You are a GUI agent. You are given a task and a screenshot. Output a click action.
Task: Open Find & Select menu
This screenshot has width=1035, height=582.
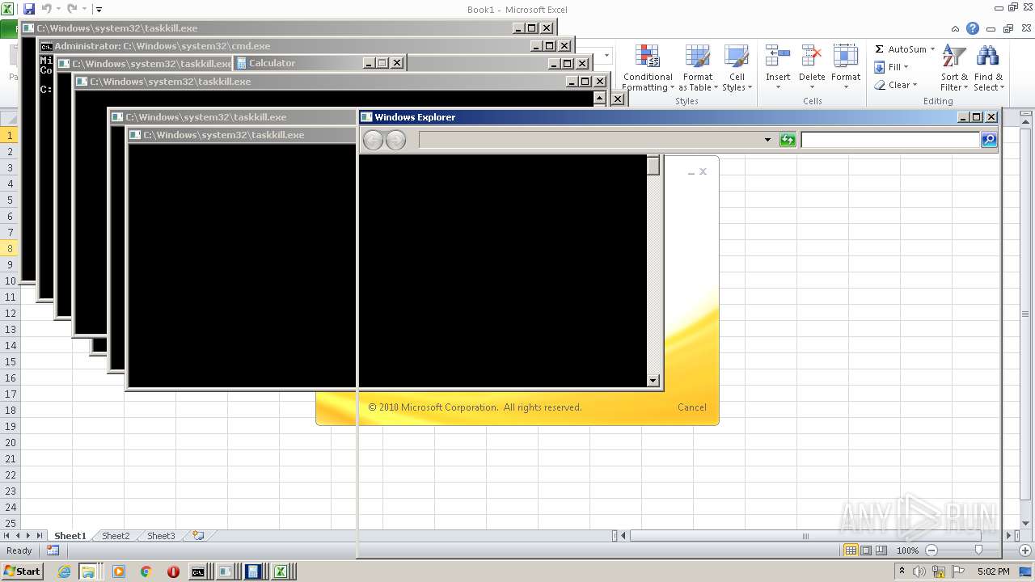pos(988,68)
